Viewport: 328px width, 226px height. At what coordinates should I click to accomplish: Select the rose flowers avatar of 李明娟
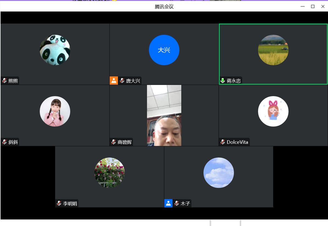point(109,173)
